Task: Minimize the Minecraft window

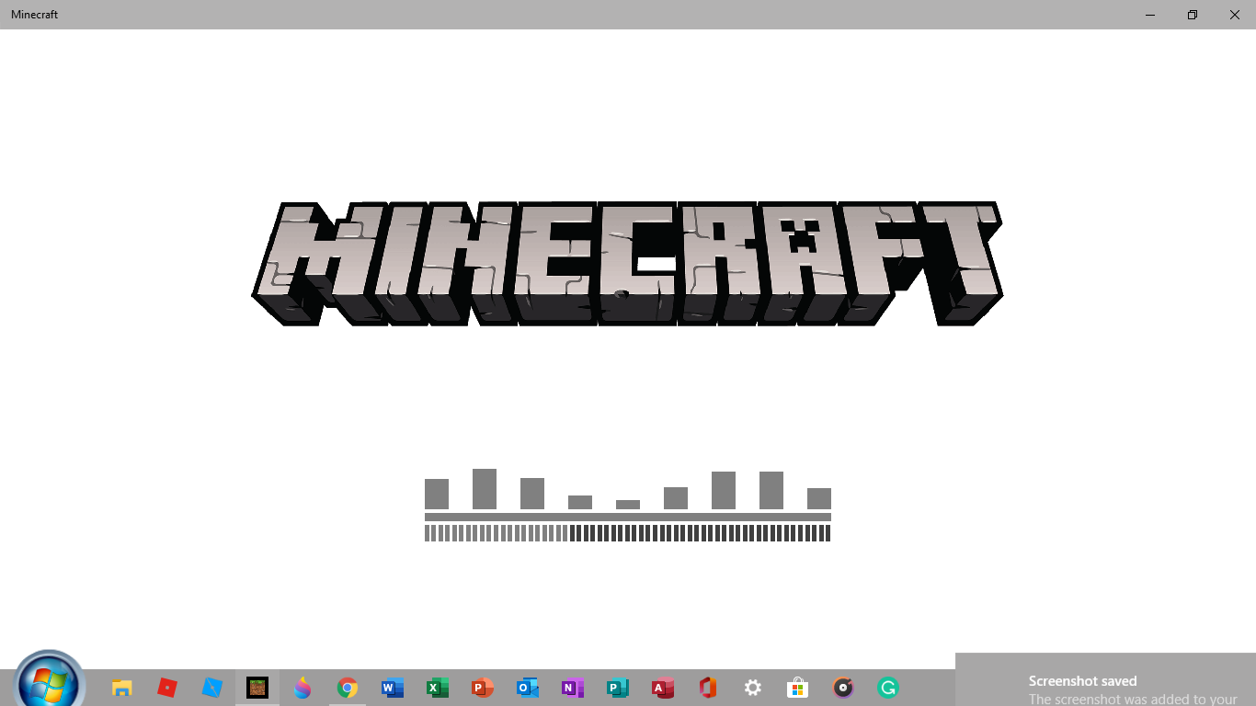Action: click(1150, 15)
